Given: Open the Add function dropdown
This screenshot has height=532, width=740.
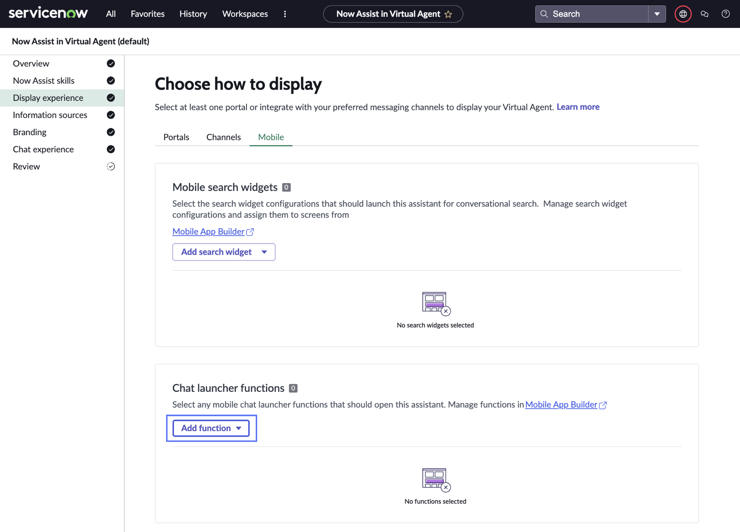Looking at the screenshot, I should pyautogui.click(x=211, y=428).
